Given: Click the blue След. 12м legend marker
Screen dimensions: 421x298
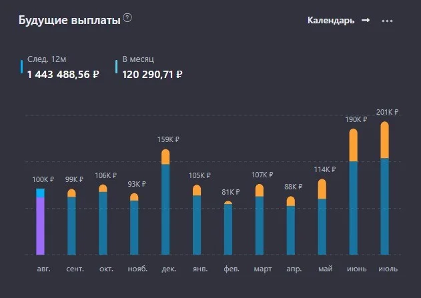Looking at the screenshot, I should [22, 67].
